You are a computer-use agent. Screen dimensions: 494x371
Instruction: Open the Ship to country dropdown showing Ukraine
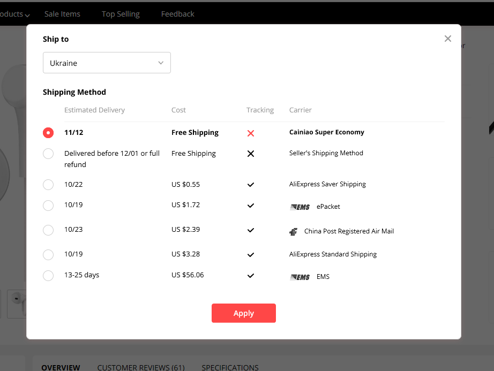coord(107,63)
